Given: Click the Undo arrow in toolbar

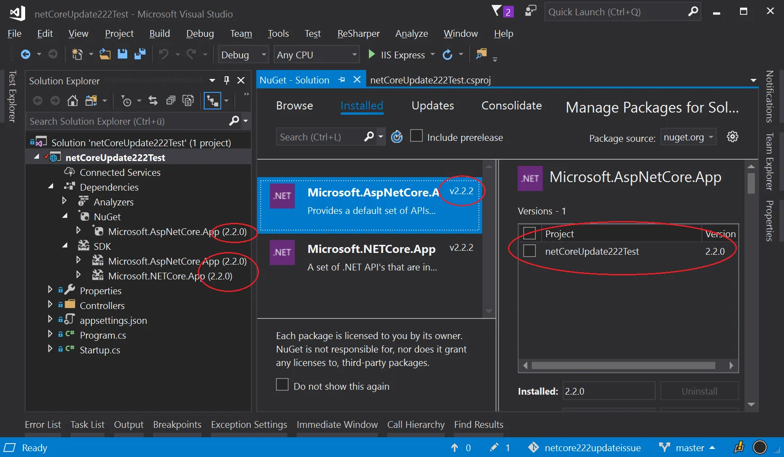Looking at the screenshot, I should (x=164, y=54).
